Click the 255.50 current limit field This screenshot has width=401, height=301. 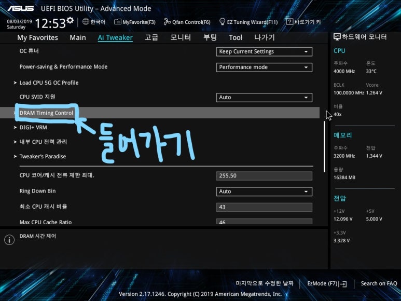coord(264,176)
